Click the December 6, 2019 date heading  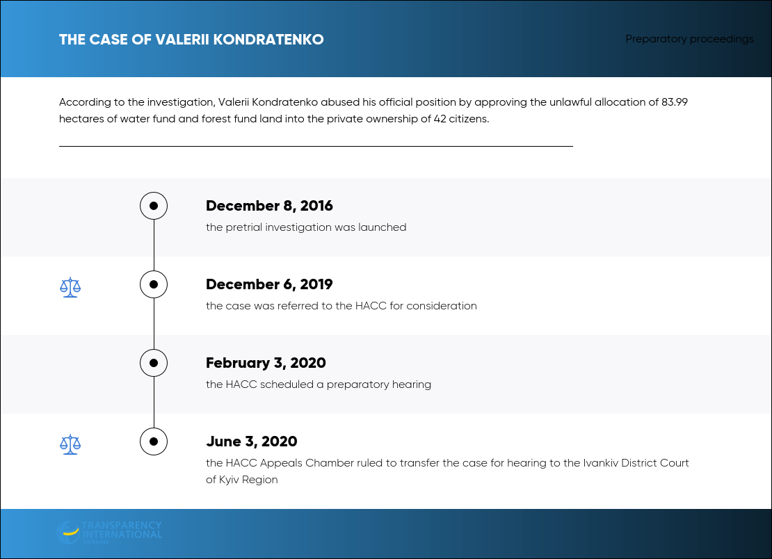269,284
